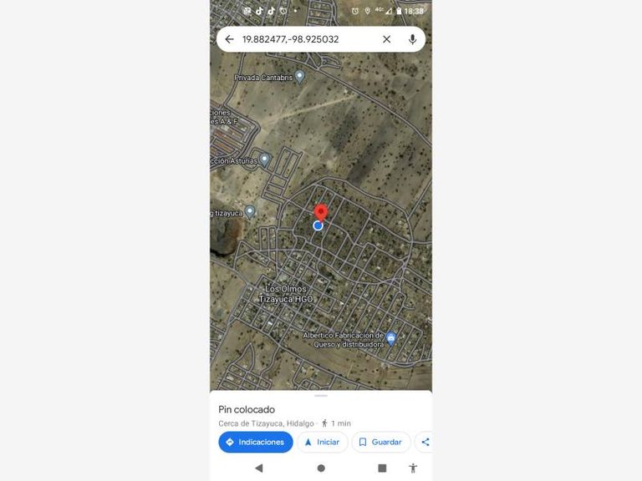Open the Privada Cantabris place pin
This screenshot has height=481, width=642.
300,77
